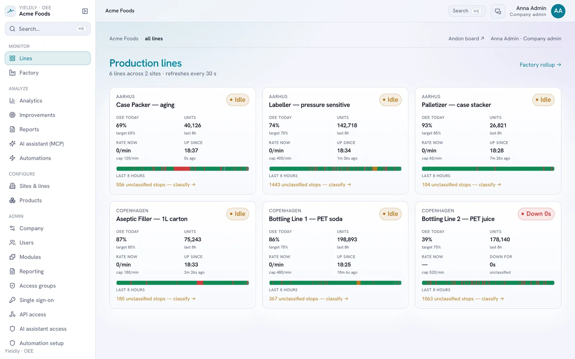575x359 pixels.
Task: Click the Reporting page icon
Action: coord(12,271)
